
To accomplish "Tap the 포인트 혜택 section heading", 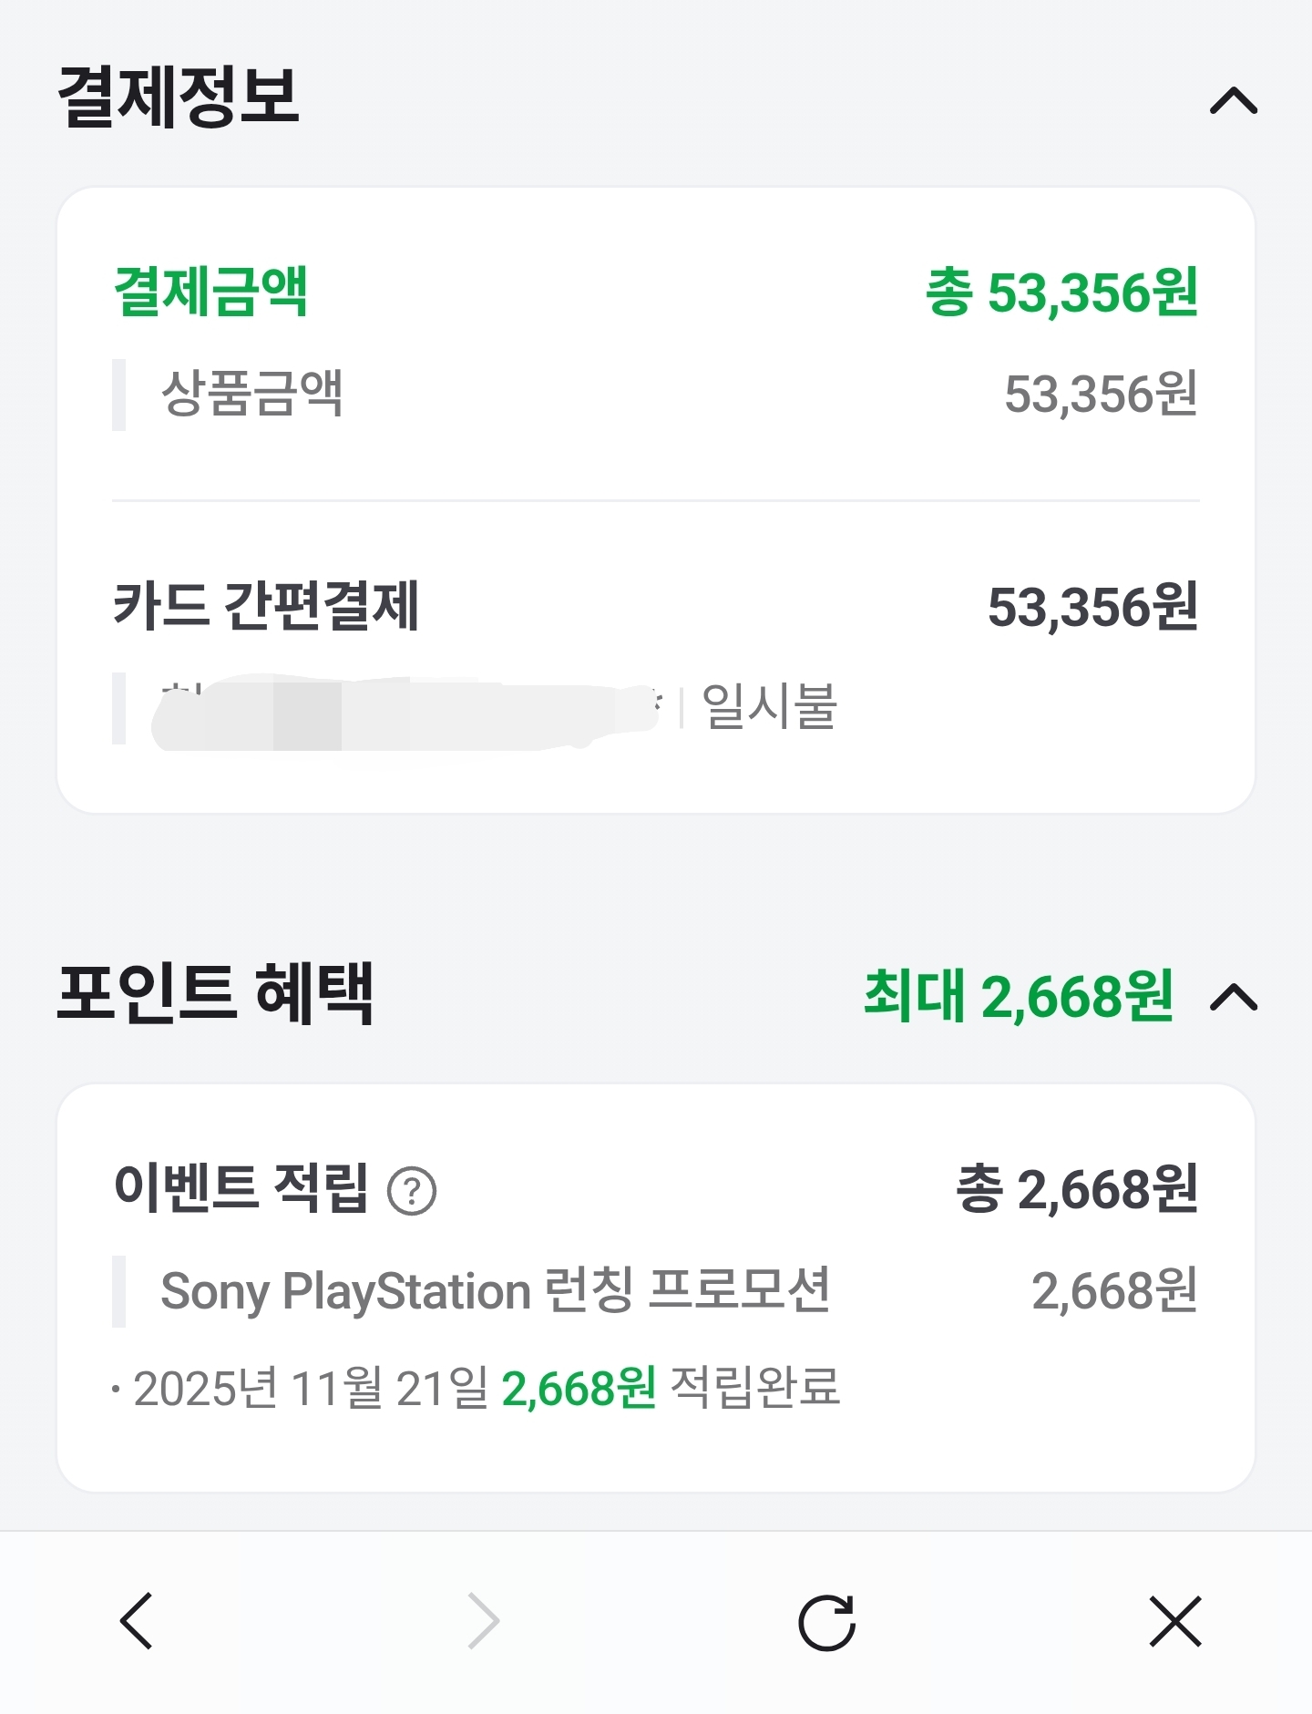I will pos(215,993).
